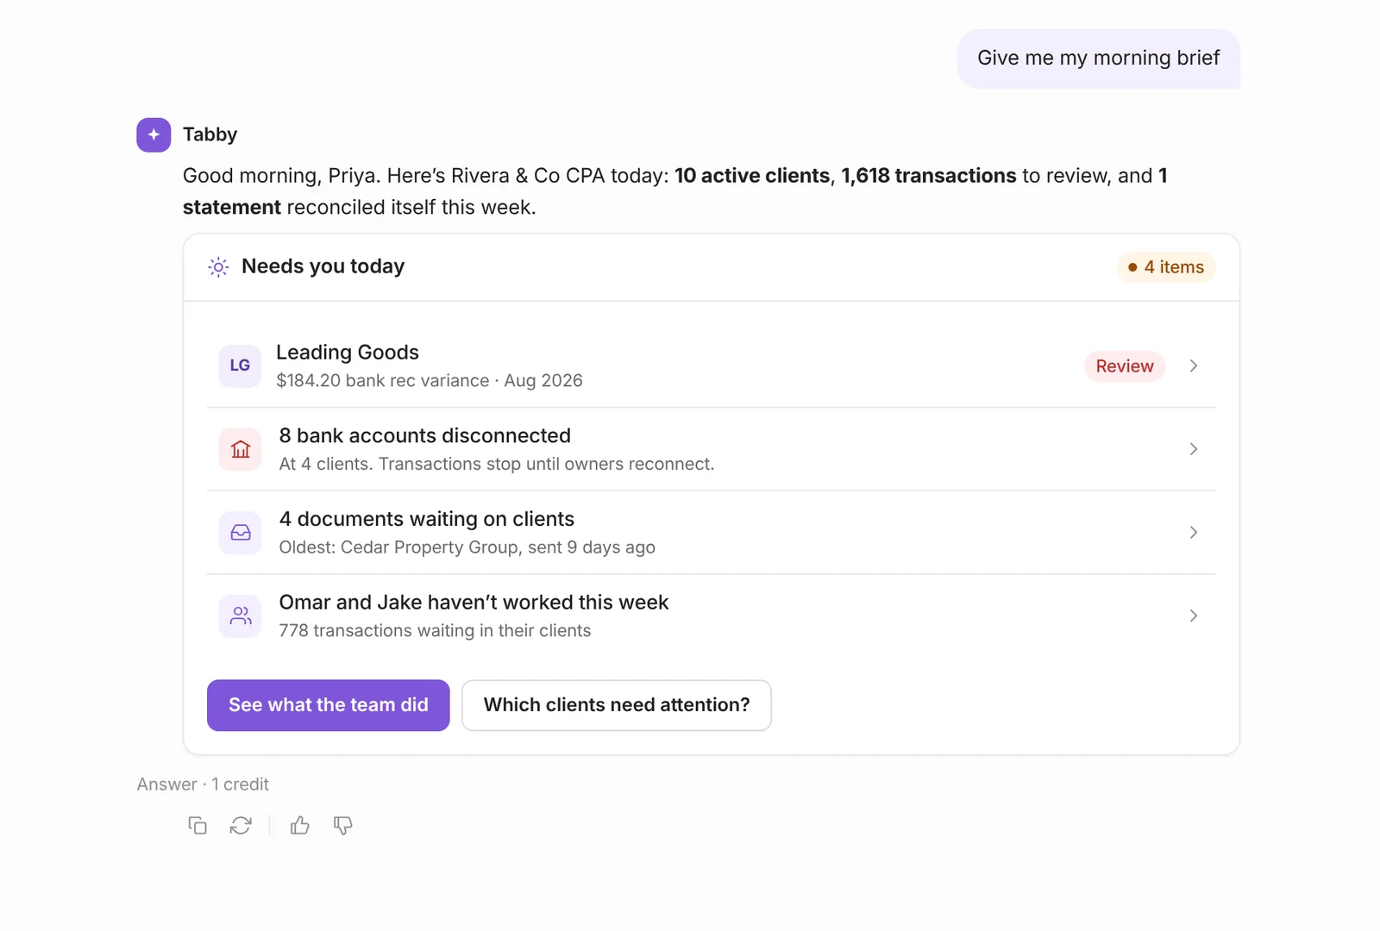Expand the Leading Goods row chevron
This screenshot has height=931, width=1380.
pyautogui.click(x=1194, y=366)
